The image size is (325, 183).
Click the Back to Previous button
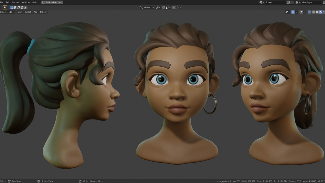point(52,2)
